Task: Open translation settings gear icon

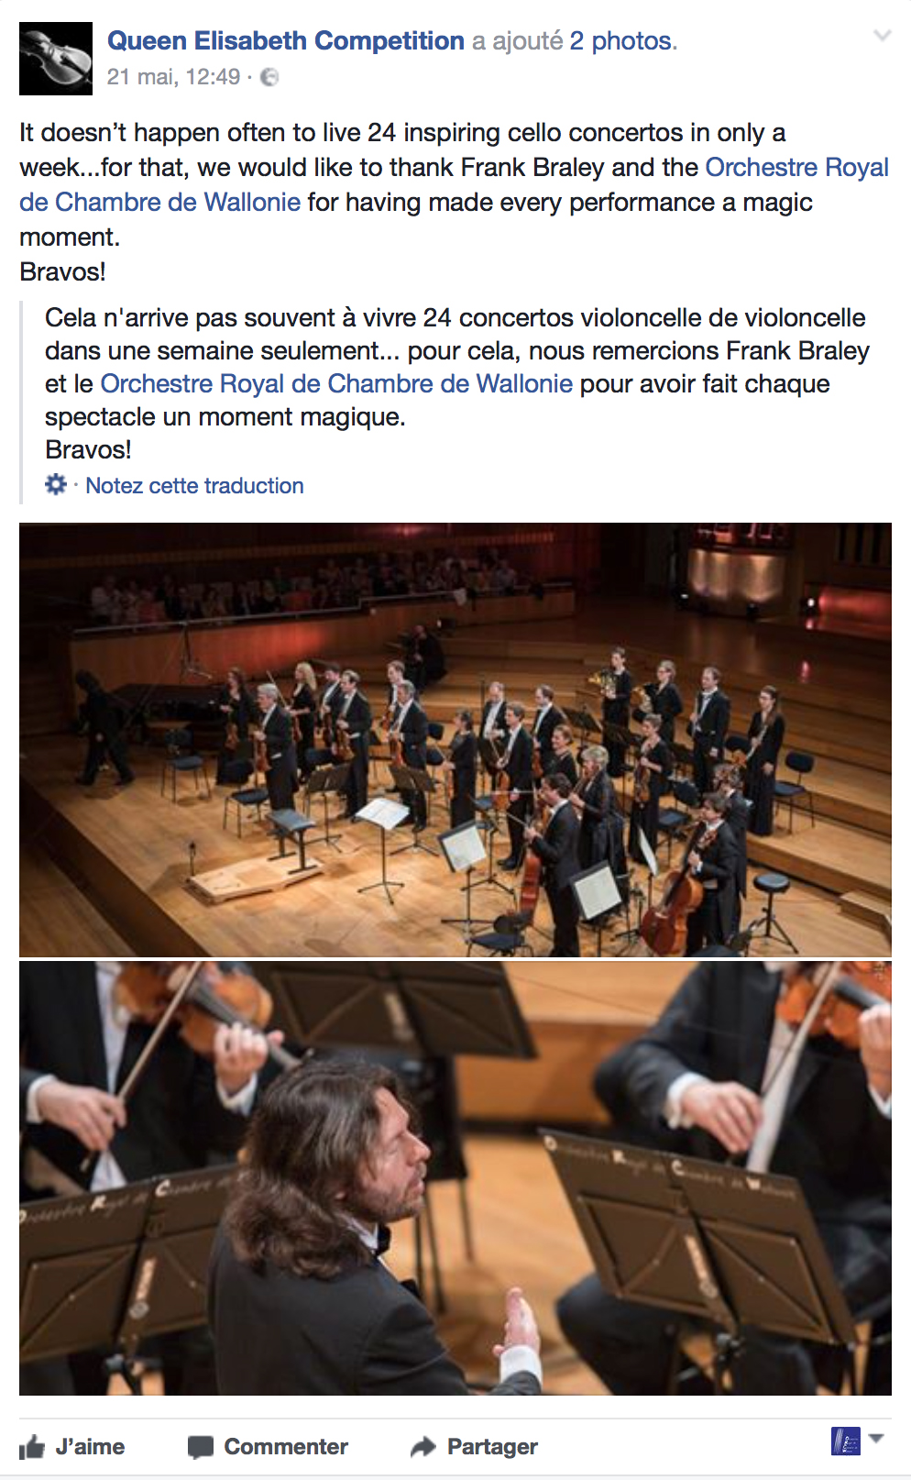Action: tap(56, 484)
